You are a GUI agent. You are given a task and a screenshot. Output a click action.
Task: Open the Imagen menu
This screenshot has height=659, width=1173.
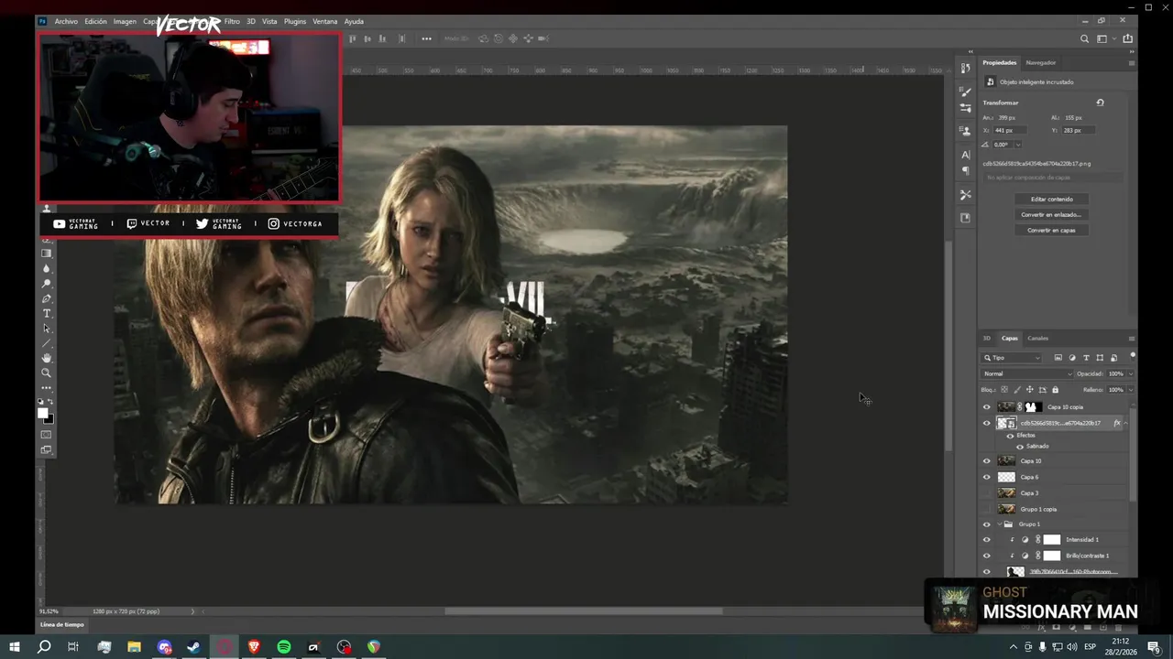click(125, 21)
